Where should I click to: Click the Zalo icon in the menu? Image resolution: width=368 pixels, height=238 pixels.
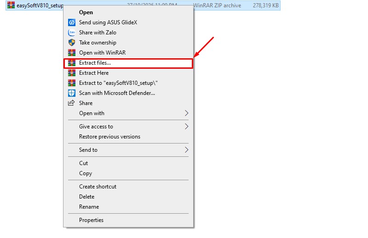coord(72,33)
